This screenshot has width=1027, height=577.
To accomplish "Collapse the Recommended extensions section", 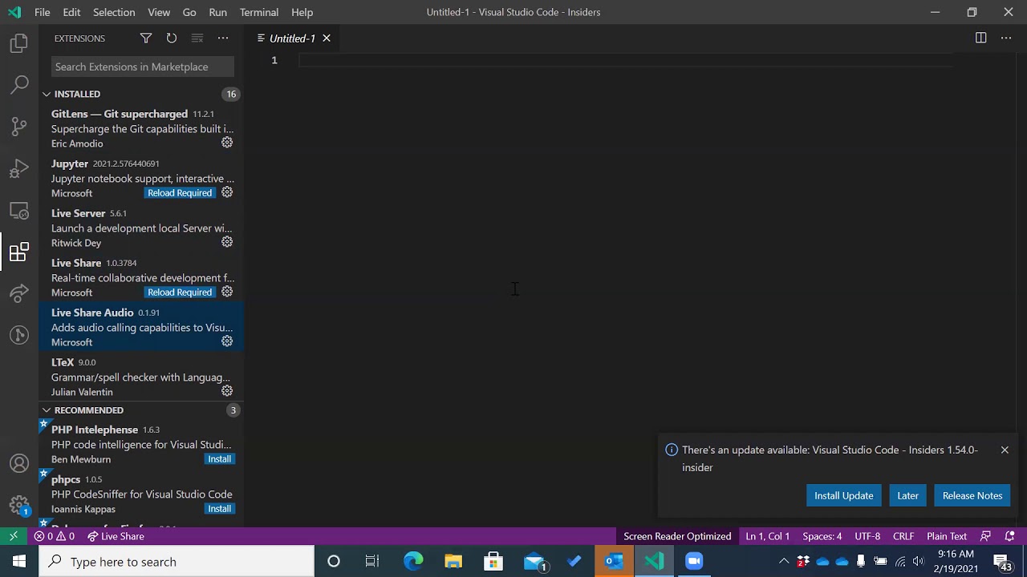I will pos(47,410).
